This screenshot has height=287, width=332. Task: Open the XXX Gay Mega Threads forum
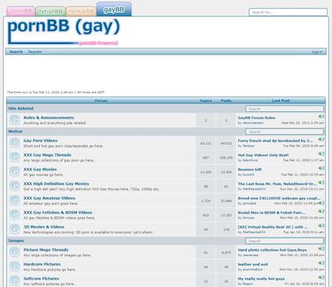pos(47,155)
